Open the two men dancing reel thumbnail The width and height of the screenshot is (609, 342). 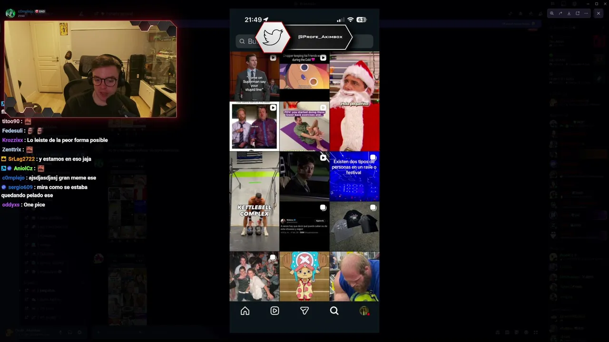(x=255, y=126)
